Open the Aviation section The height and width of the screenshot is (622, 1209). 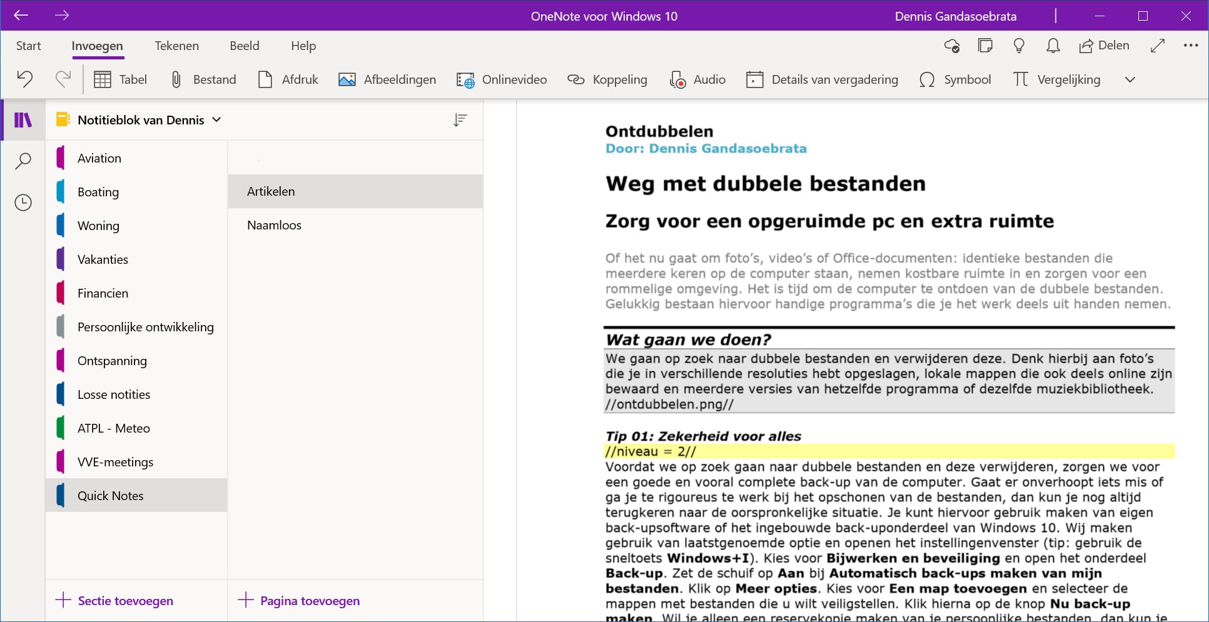click(136, 158)
